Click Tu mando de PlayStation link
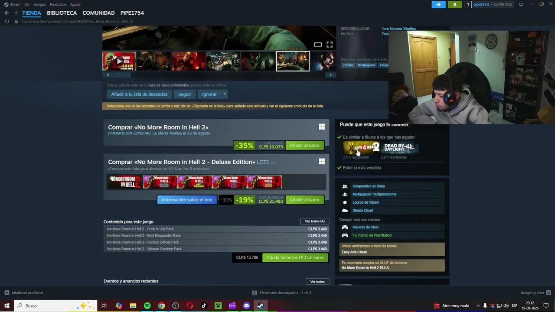Viewport: 555px width, 312px height. click(372, 235)
